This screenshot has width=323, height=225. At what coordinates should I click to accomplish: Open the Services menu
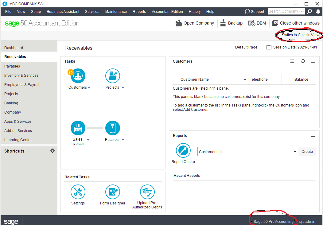click(x=92, y=12)
